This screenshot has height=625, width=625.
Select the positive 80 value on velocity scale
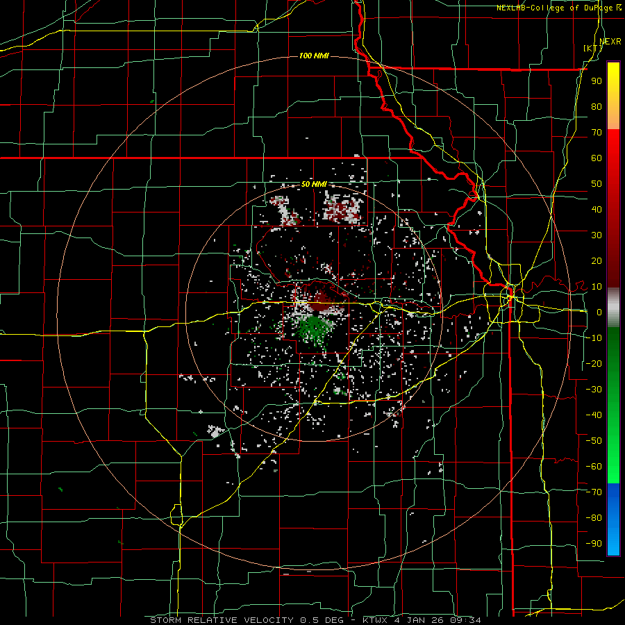(x=597, y=107)
